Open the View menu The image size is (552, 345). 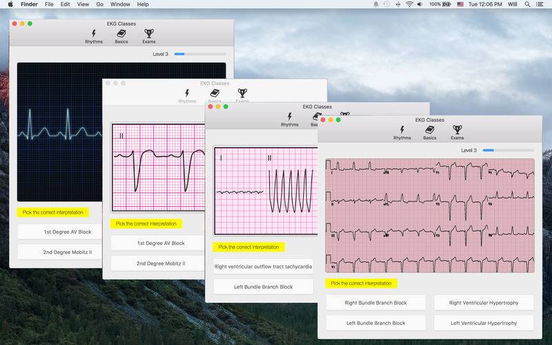coord(83,4)
